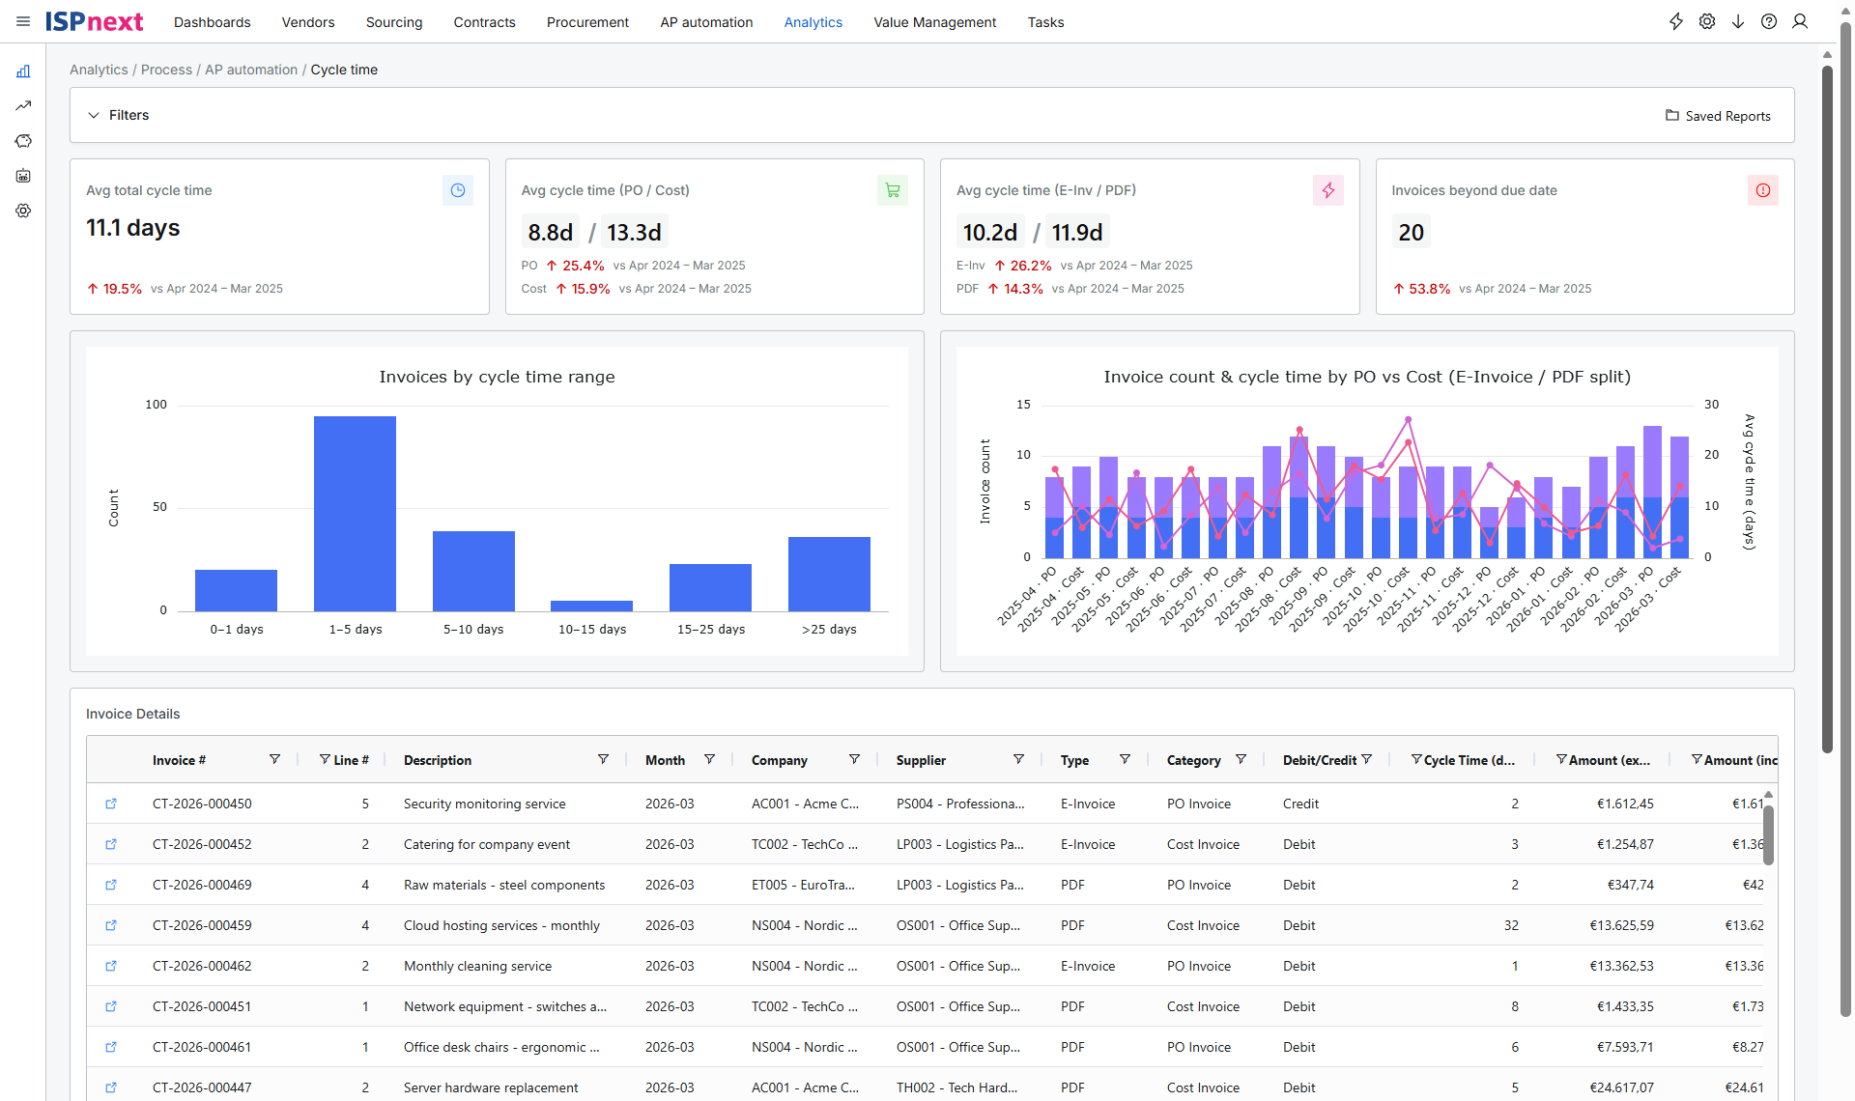This screenshot has width=1855, height=1101.
Task: Open external link for invoice CT-2026-000450
Action: [111, 804]
